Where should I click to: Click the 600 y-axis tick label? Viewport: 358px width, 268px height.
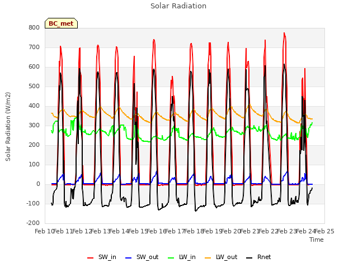coord(34,67)
